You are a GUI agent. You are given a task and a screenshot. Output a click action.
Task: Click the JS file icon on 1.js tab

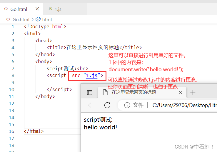pos(50,9)
